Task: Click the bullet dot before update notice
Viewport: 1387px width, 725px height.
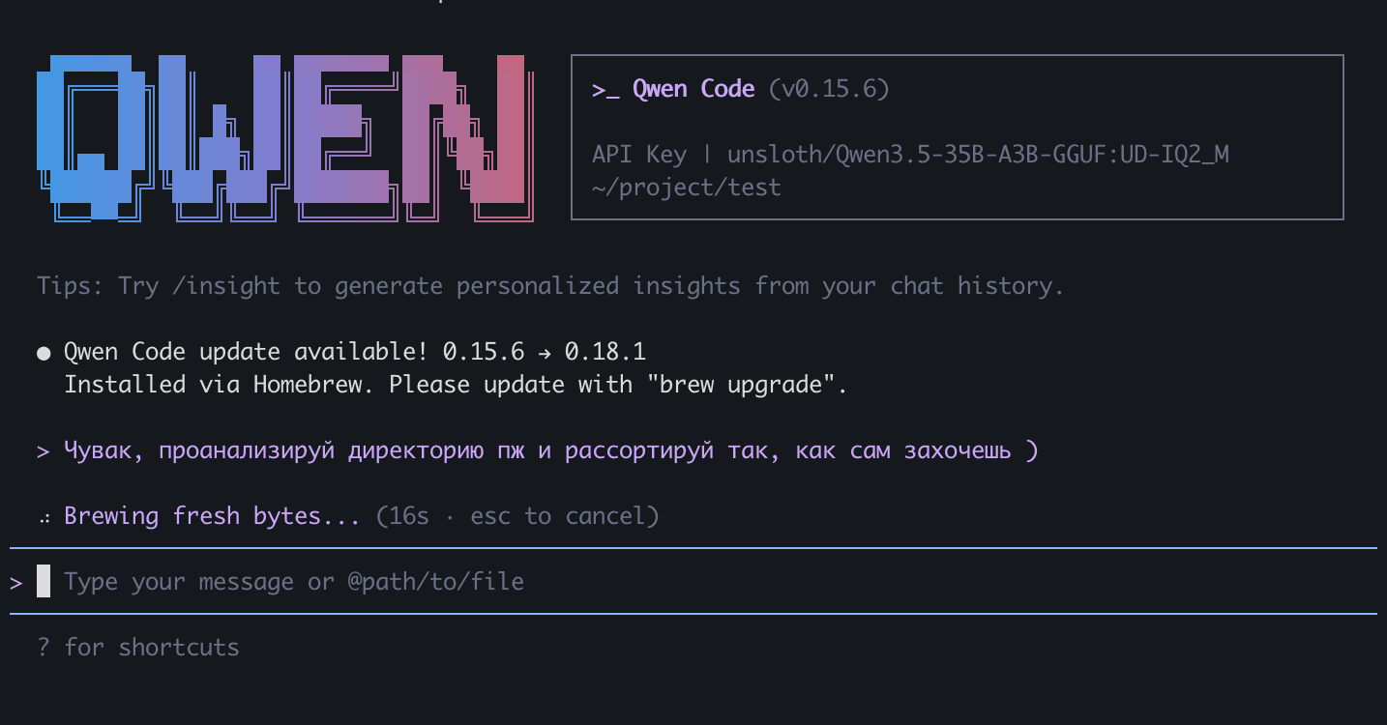Action: click(x=44, y=353)
